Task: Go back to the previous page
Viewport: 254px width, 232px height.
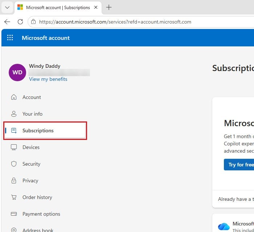Action: 7,21
